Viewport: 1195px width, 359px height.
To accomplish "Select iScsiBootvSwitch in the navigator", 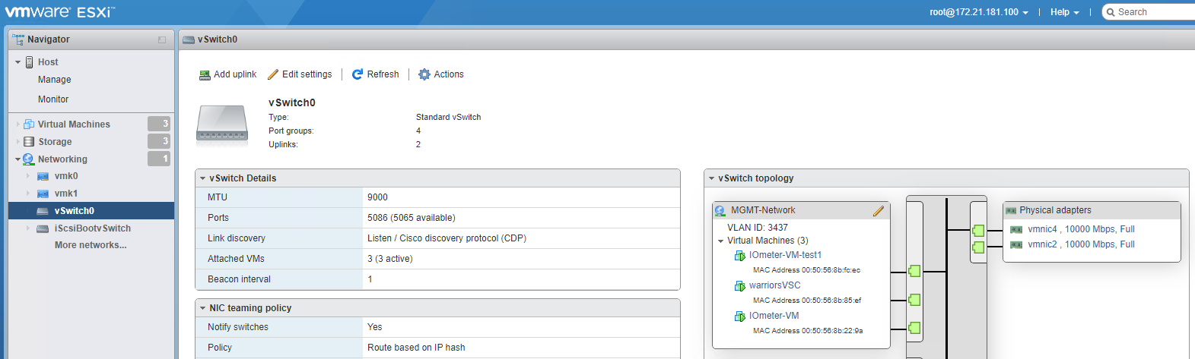I will coord(93,228).
